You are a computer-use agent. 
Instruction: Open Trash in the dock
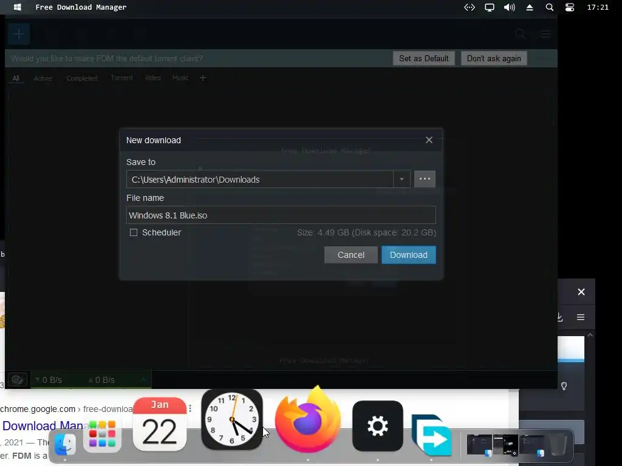pos(558,445)
